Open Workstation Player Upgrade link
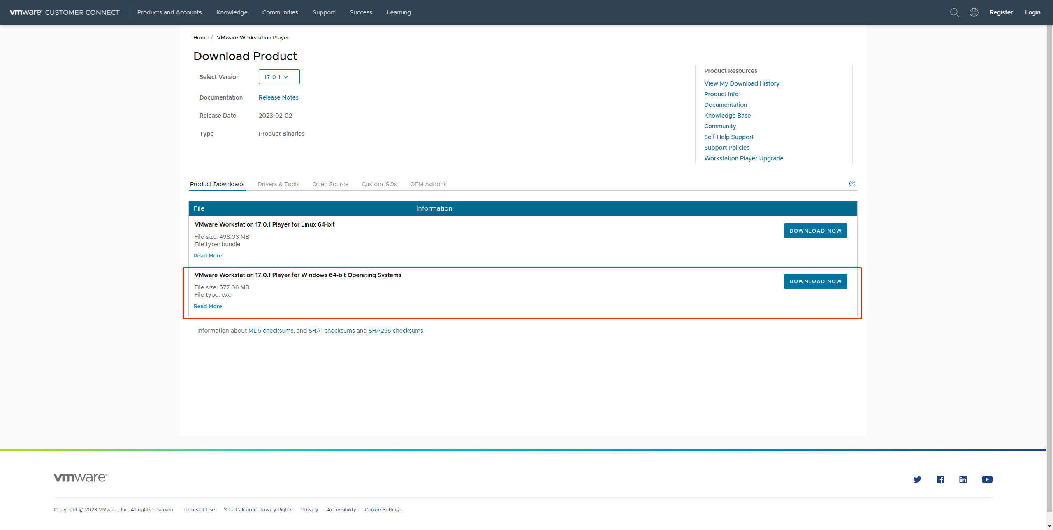 (x=744, y=158)
